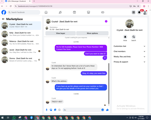
Task: Attach a photo with the image icon
Action: [x=51, y=110]
